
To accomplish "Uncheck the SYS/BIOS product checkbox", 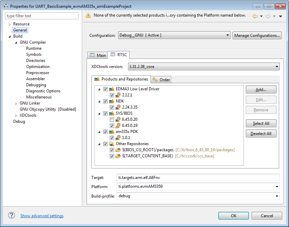I will coord(105,114).
